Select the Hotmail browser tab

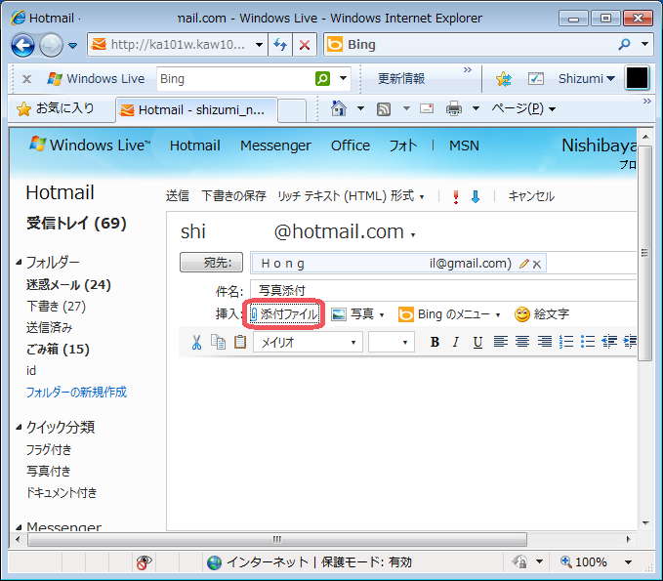click(x=196, y=110)
